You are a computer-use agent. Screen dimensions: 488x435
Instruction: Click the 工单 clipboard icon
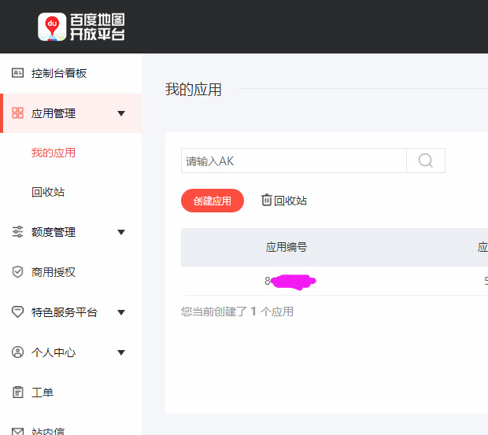(x=17, y=392)
